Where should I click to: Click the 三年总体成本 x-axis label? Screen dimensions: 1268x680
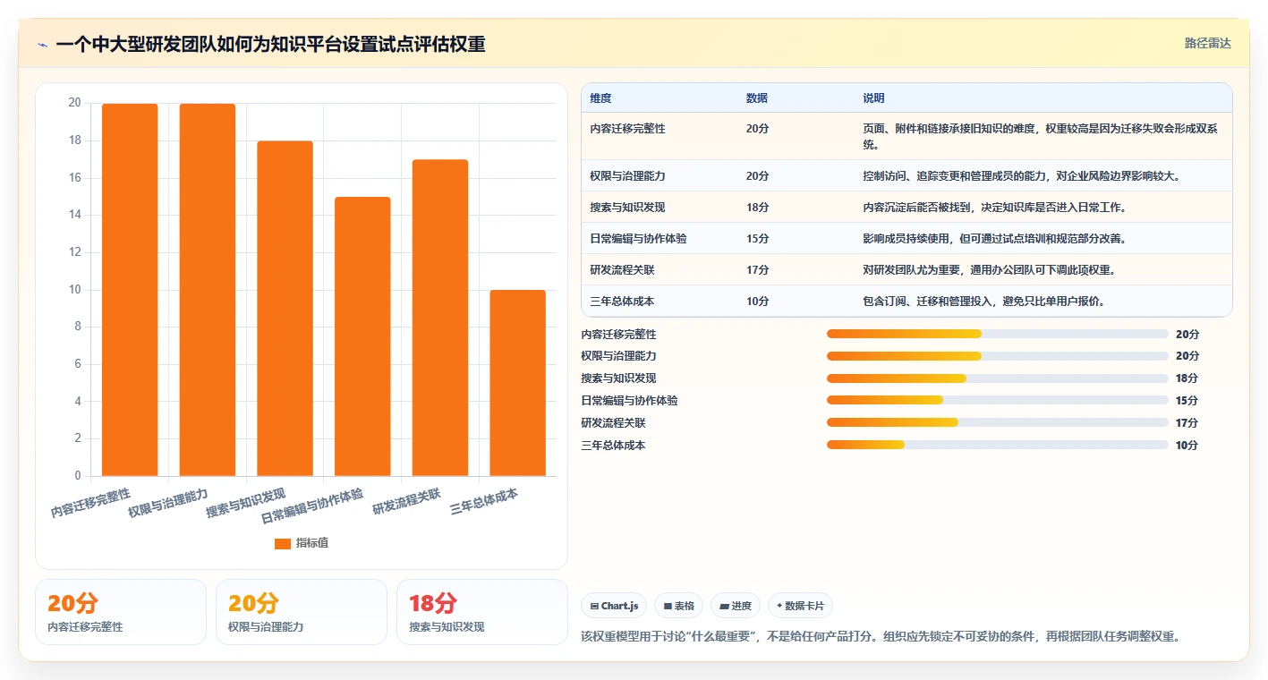tap(483, 502)
